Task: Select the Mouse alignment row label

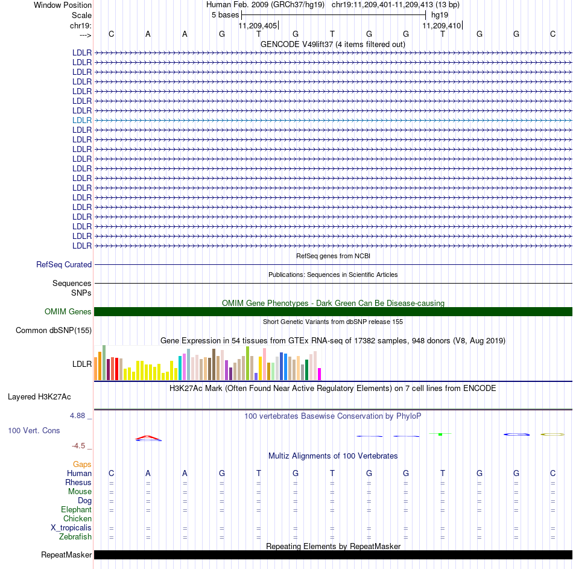Action: [x=80, y=492]
